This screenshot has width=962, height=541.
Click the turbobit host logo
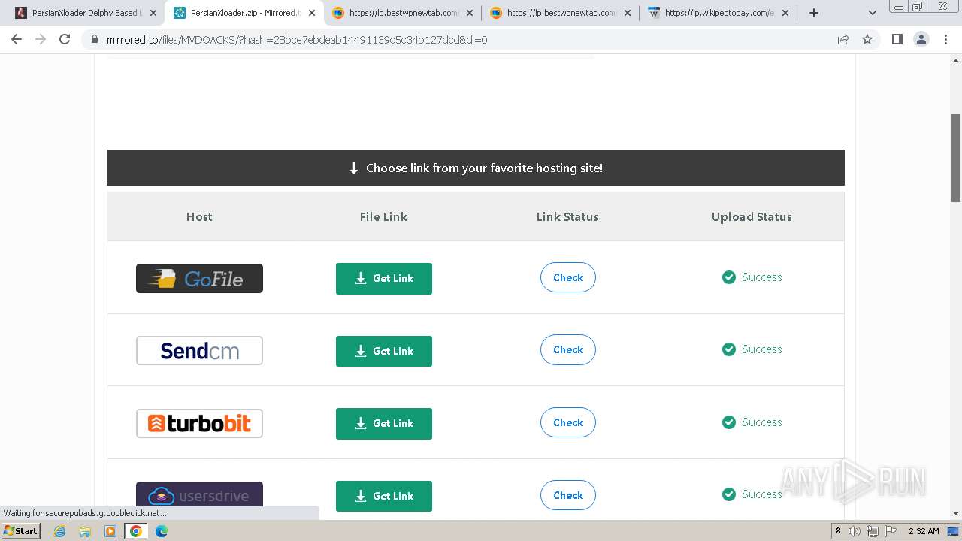[199, 423]
